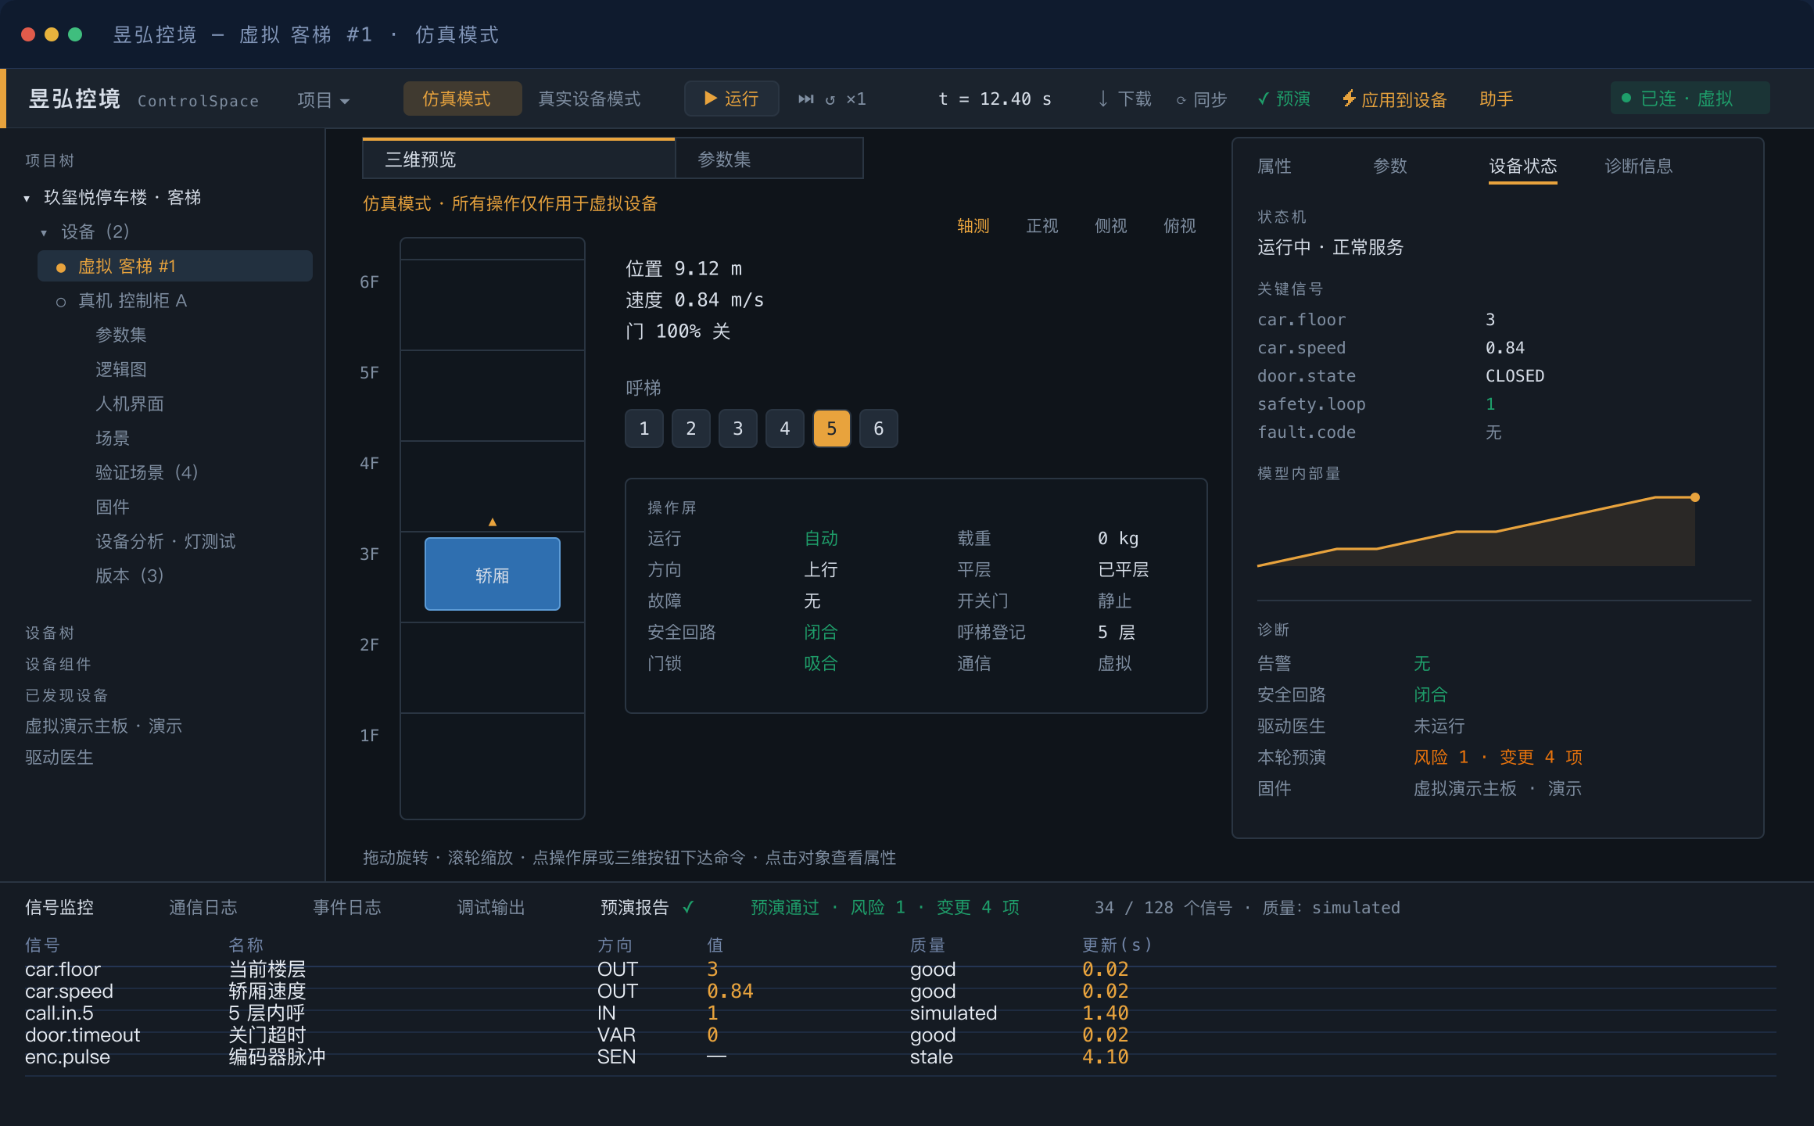Screen dimensions: 1814x1126
Task: Click the 下载 download button
Action: [1124, 99]
